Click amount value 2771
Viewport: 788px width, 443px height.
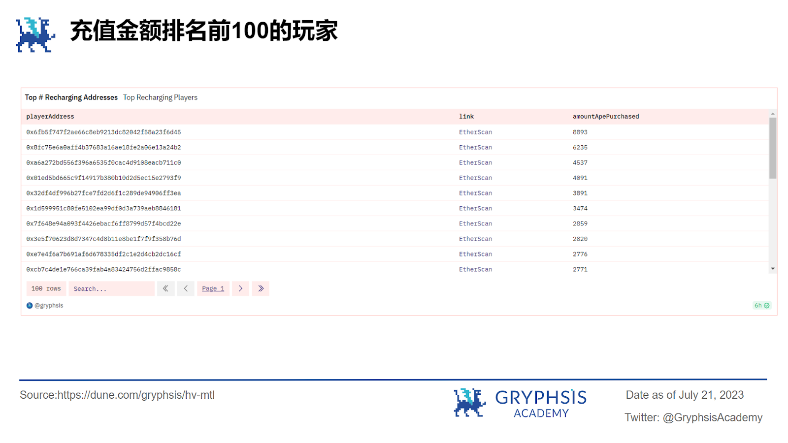(580, 269)
